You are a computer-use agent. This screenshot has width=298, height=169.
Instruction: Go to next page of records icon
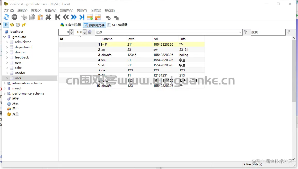point(74,17)
